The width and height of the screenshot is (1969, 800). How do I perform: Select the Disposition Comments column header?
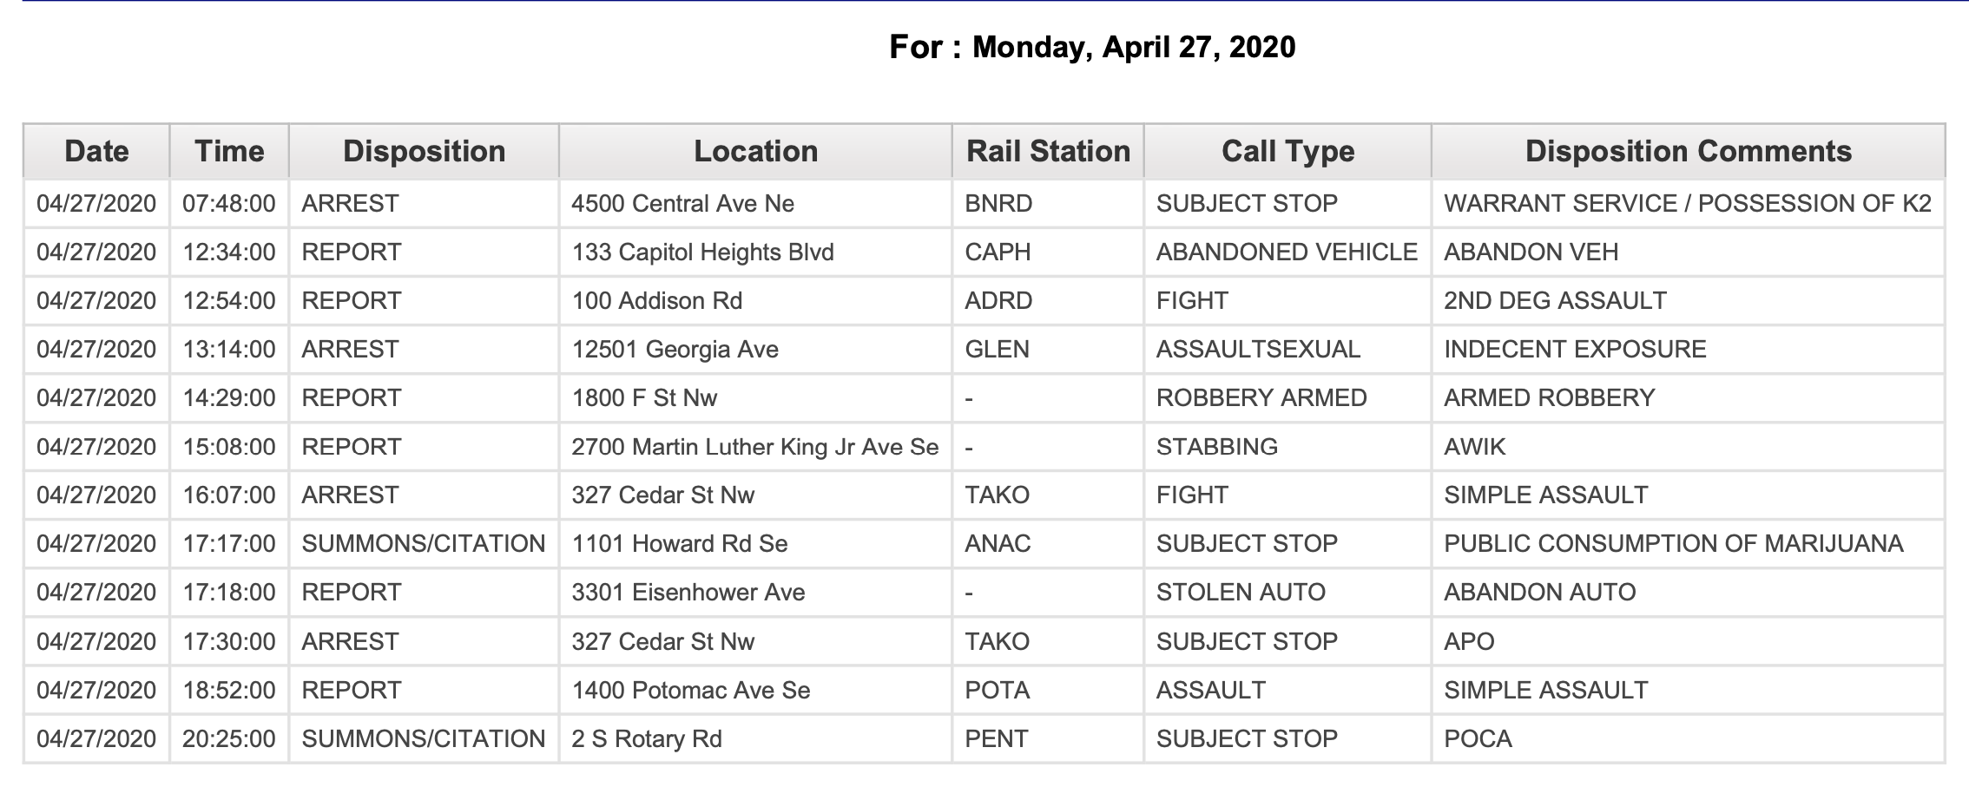coord(1688,151)
